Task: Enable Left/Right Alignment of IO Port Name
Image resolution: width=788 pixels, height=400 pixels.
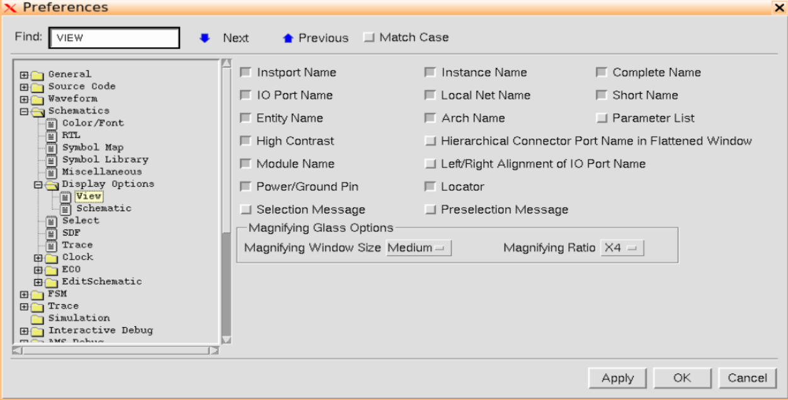Action: coord(430,163)
